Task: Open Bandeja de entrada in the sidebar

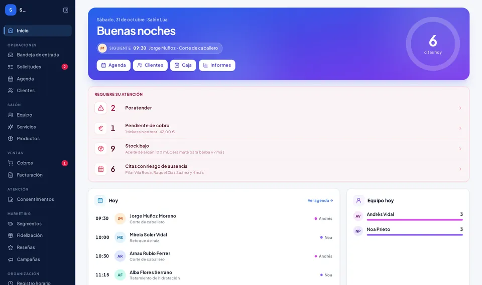Action: pos(38,55)
